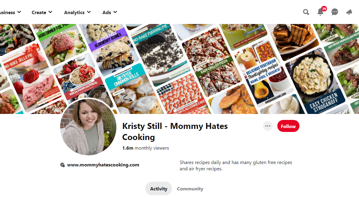Click the globe icon beside website URL
The height and width of the screenshot is (197, 359).
63,165
